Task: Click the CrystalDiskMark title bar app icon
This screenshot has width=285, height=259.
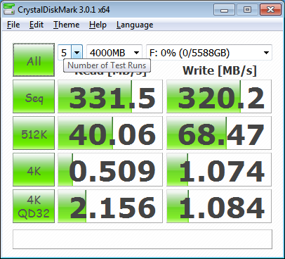Action: 9,9
